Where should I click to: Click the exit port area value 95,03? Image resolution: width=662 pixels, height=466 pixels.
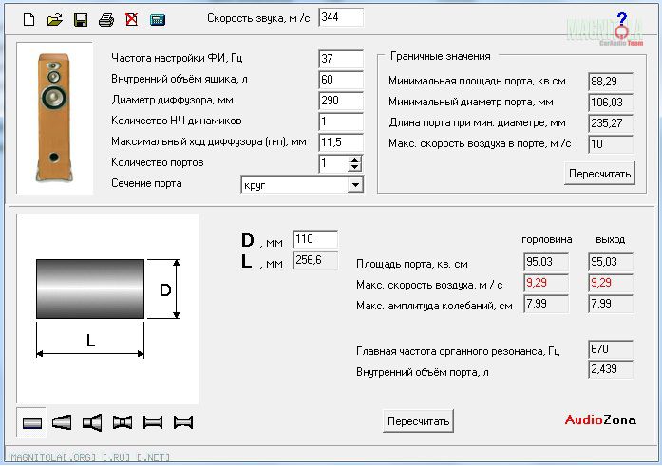point(611,262)
